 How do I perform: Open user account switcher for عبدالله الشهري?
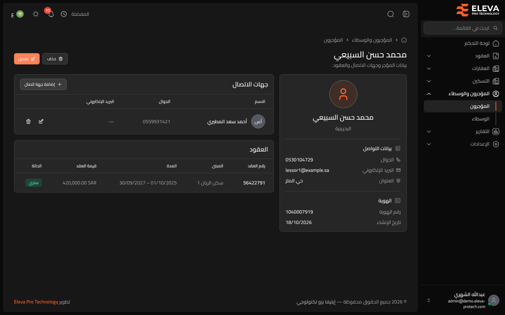463,300
